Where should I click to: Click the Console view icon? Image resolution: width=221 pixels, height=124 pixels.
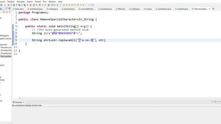tap(14, 102)
